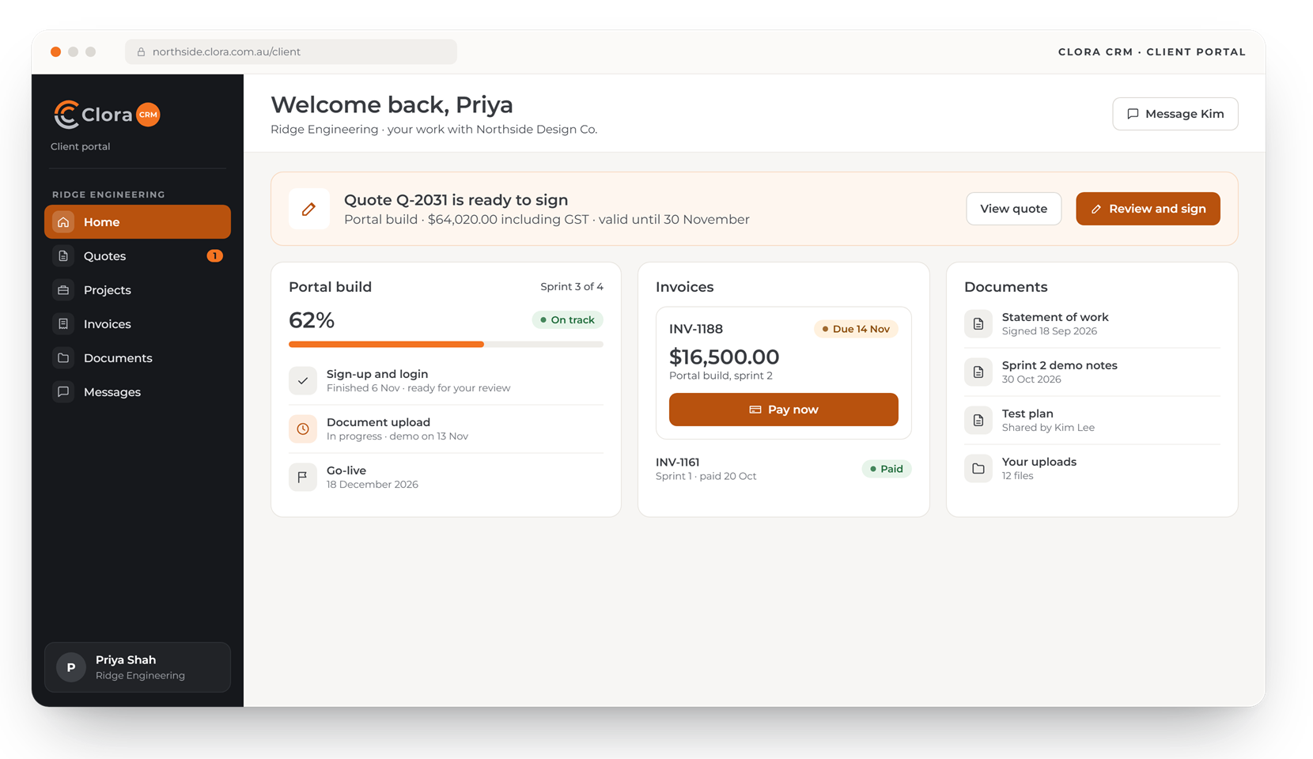
Task: Click the Message Kim button
Action: click(1175, 114)
